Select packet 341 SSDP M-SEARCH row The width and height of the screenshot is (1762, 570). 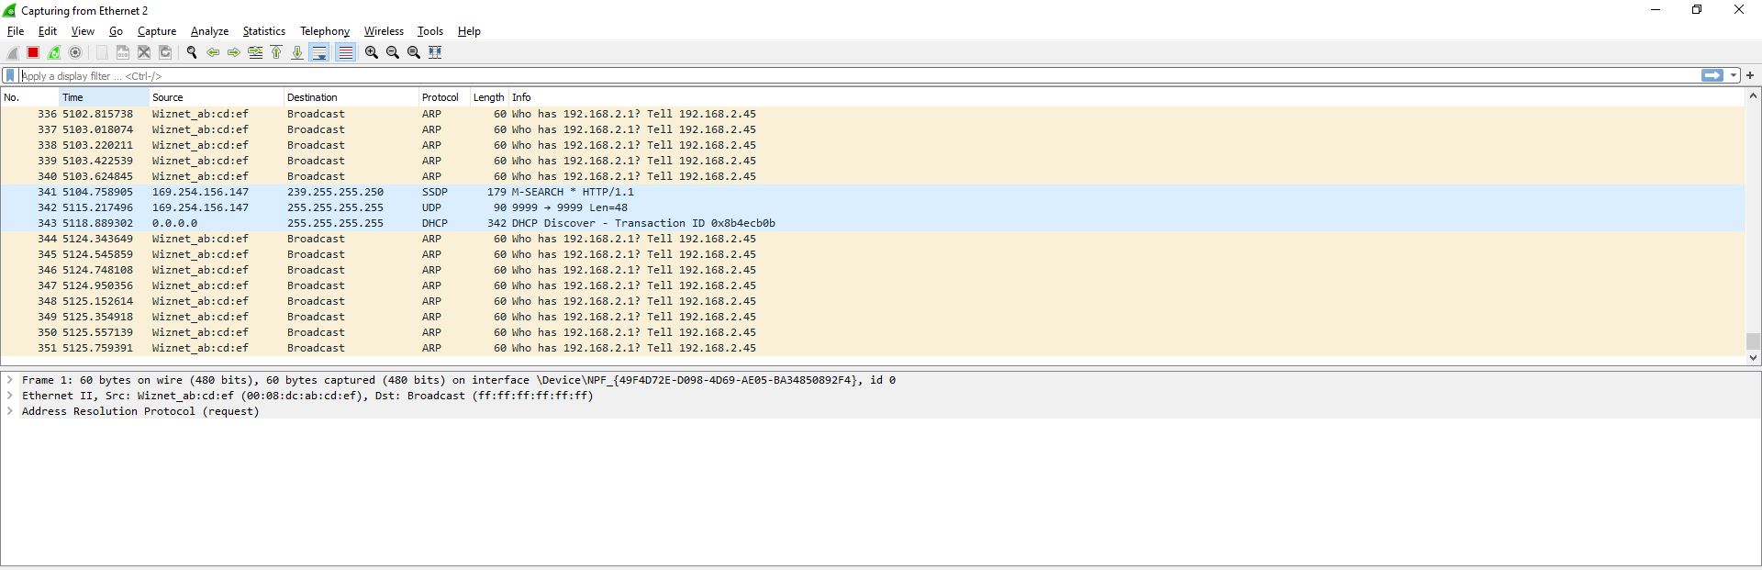(x=872, y=192)
